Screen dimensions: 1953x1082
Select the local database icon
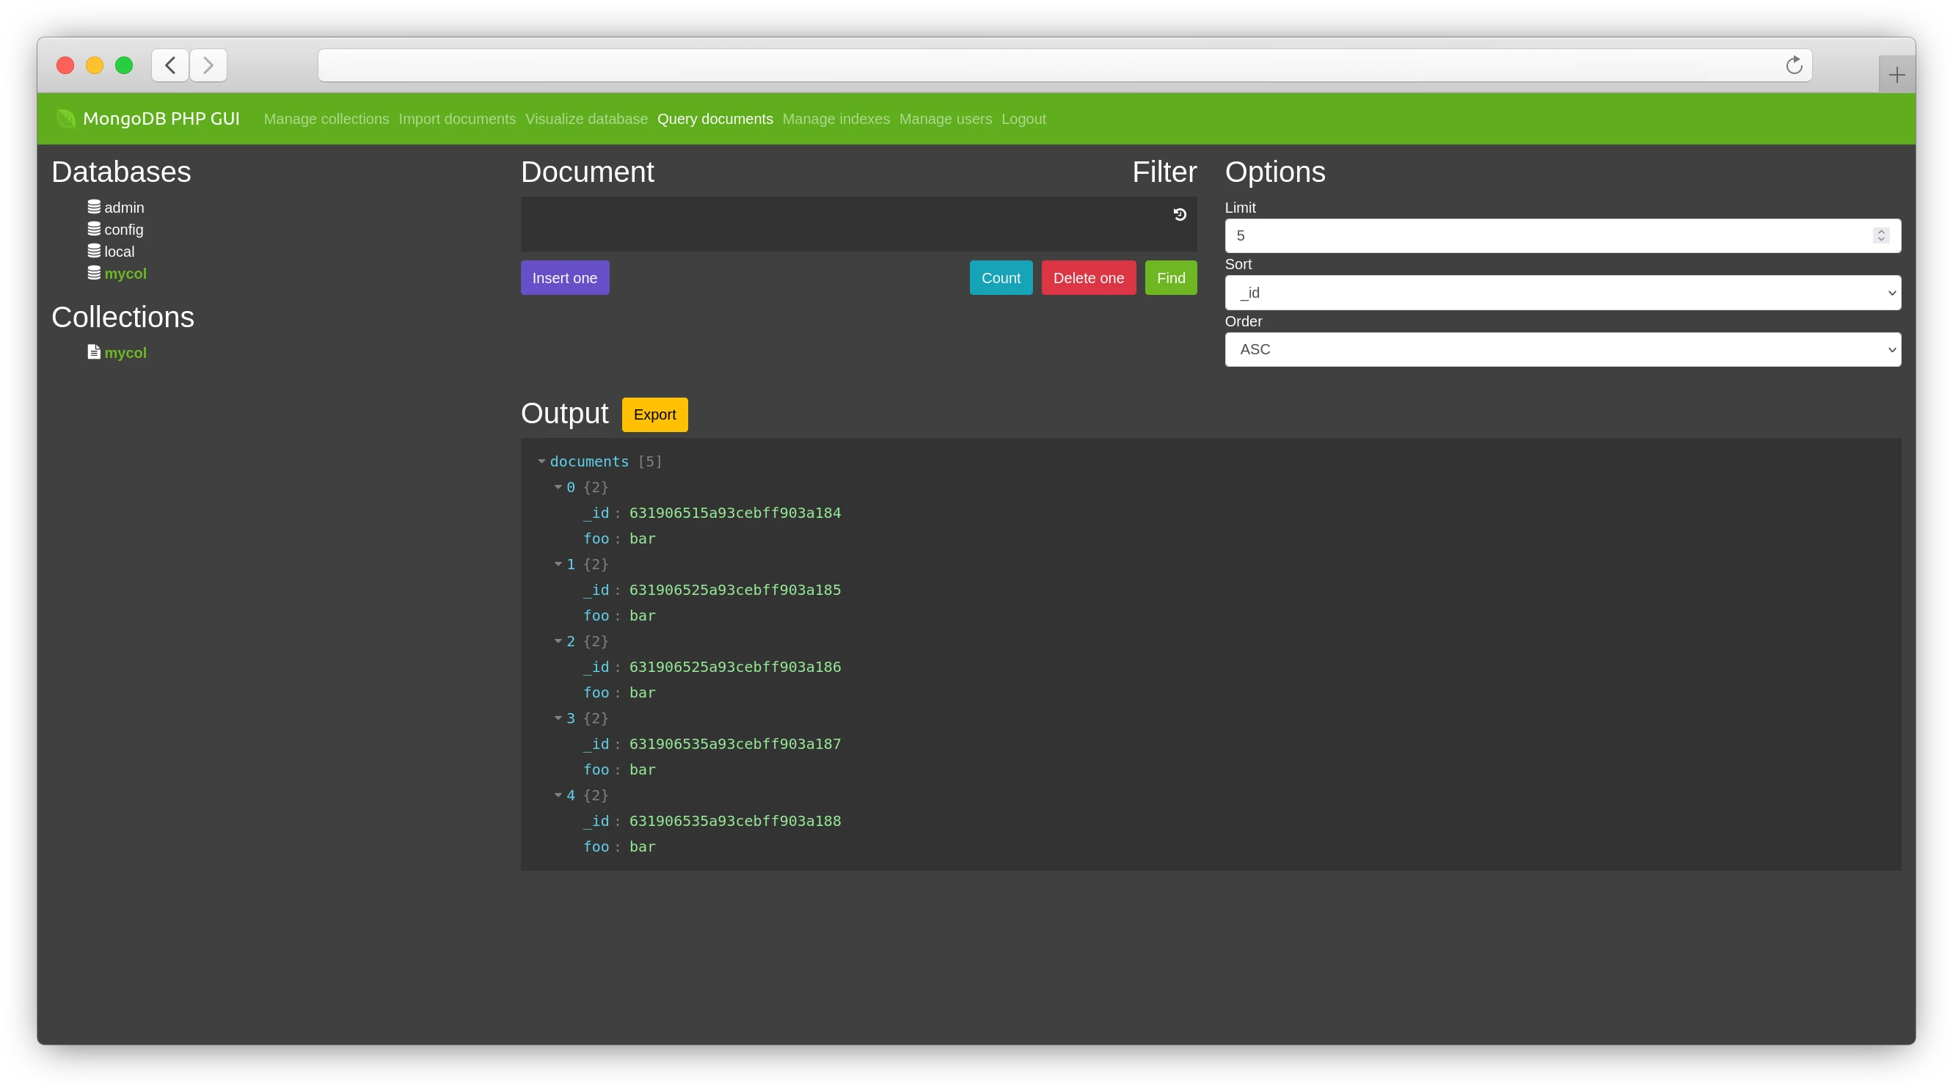click(92, 250)
